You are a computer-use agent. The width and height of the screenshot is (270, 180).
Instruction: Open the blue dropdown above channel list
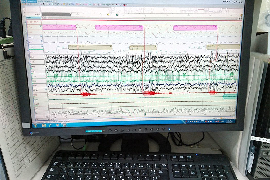tap(33, 17)
